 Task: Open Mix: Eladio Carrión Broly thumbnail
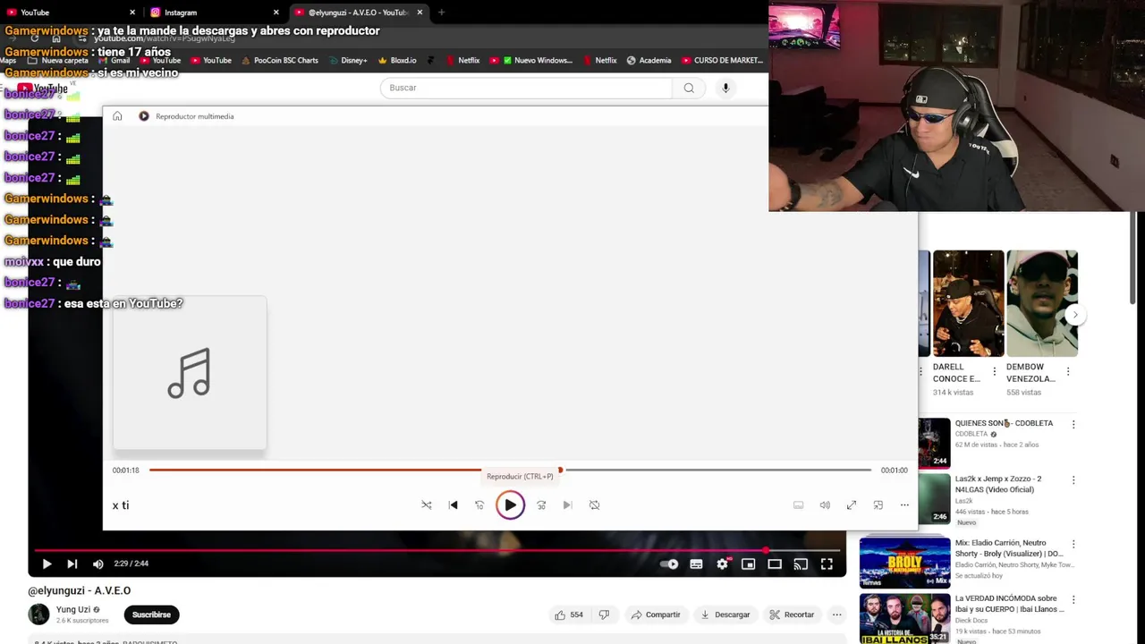[904, 562]
